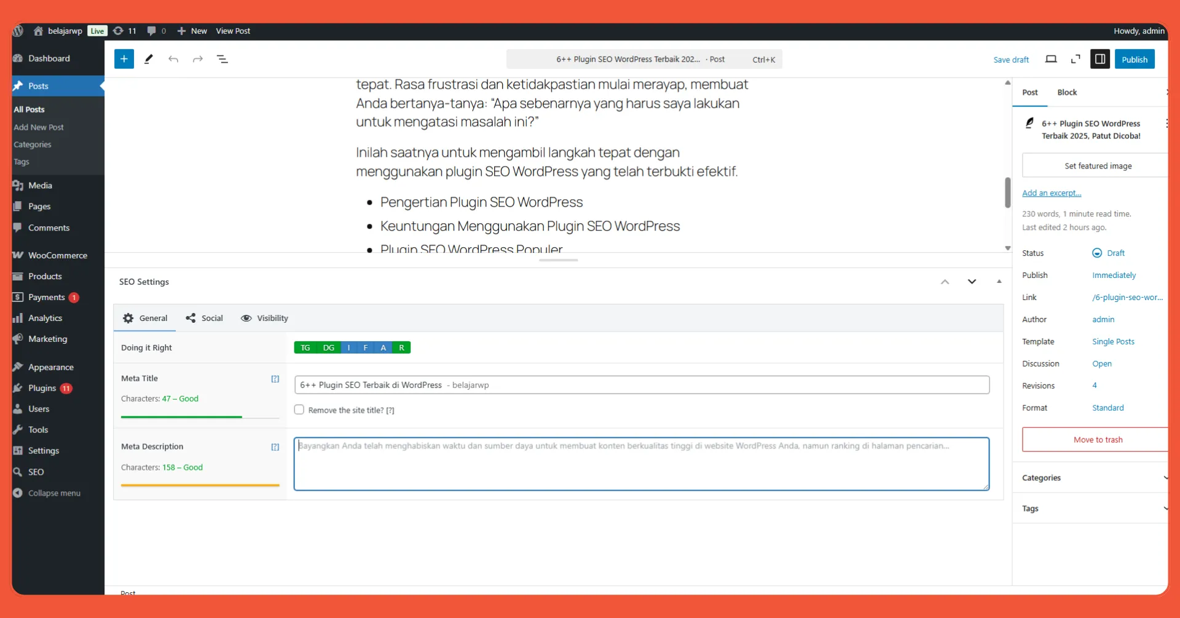The width and height of the screenshot is (1180, 618).
Task: Open the SEO menu in the sidebar
Action: pyautogui.click(x=37, y=472)
